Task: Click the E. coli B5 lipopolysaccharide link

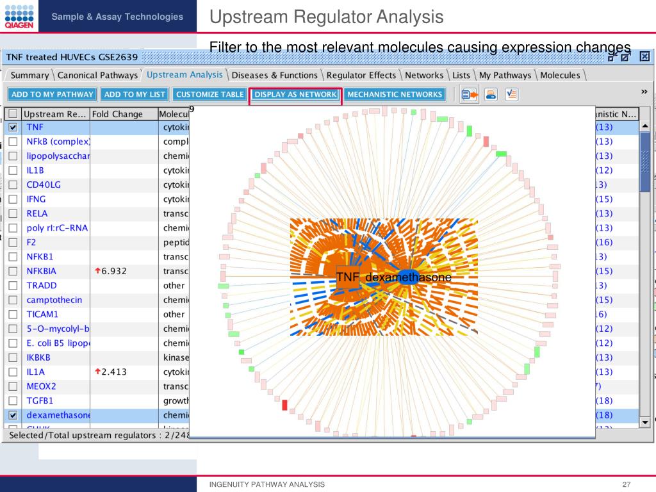Action: [58, 343]
